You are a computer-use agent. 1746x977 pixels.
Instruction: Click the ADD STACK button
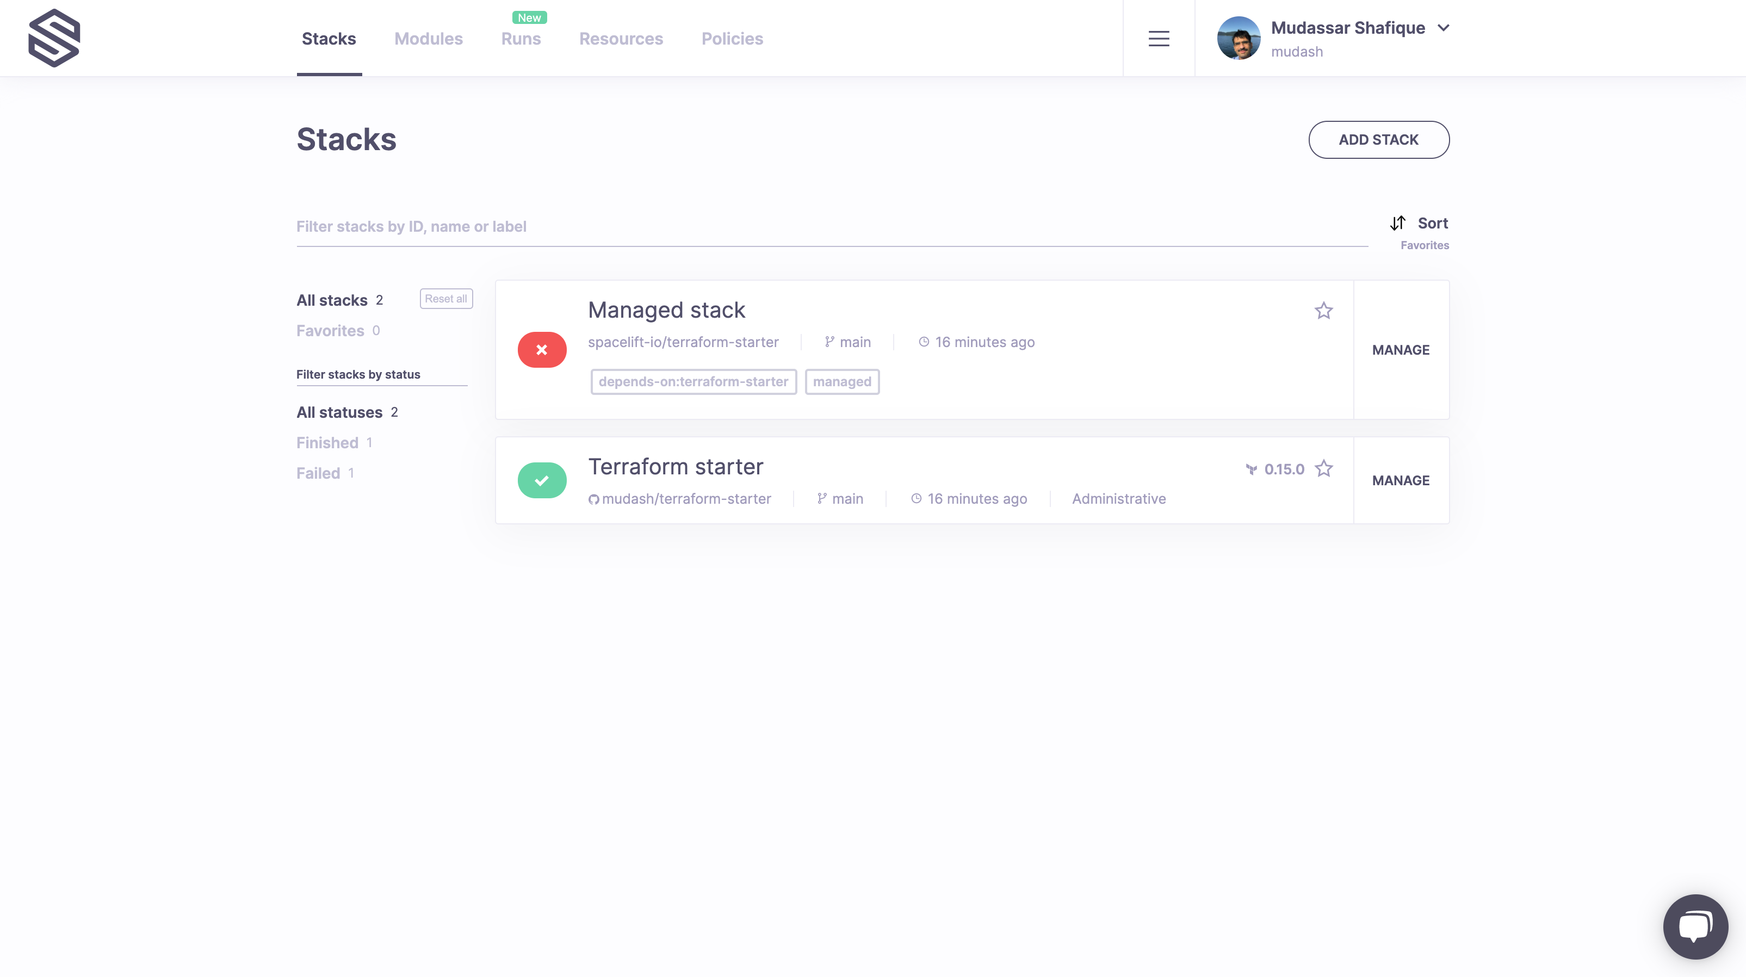coord(1378,140)
